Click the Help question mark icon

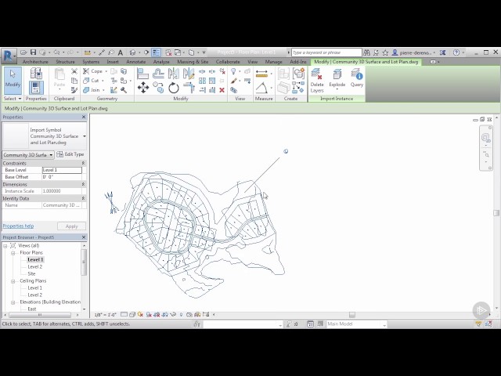pyautogui.click(x=456, y=52)
